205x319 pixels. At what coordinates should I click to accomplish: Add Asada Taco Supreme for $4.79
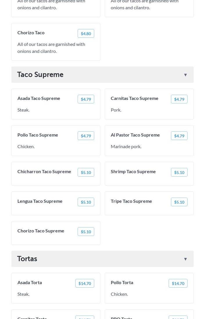click(86, 99)
